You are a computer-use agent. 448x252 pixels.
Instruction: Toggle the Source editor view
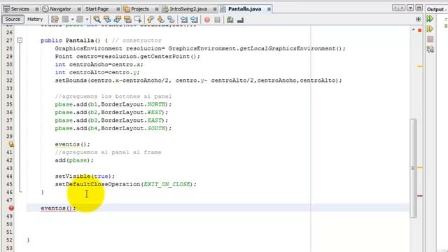[13, 19]
